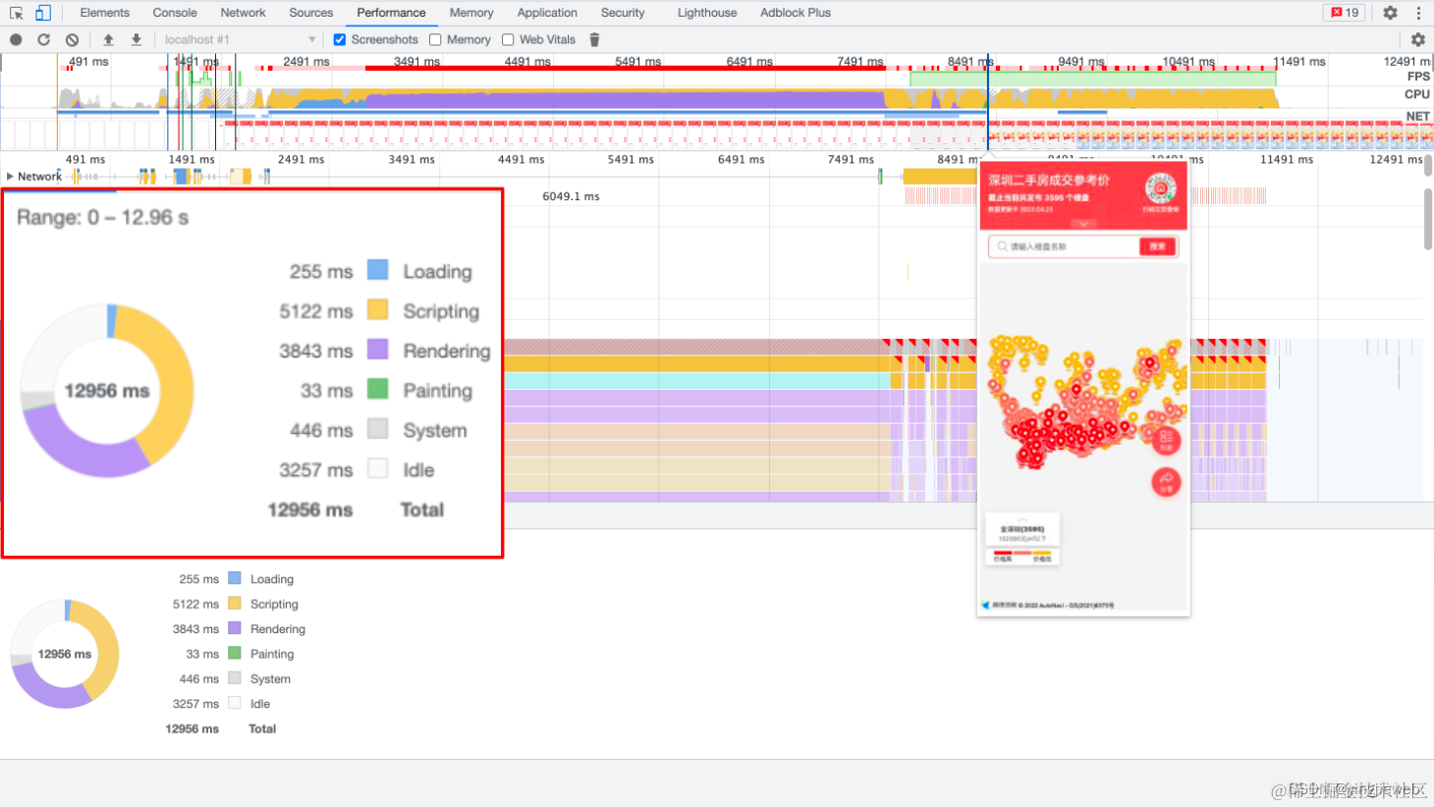Click the reload and profile icon
This screenshot has height=807, width=1434.
43,39
